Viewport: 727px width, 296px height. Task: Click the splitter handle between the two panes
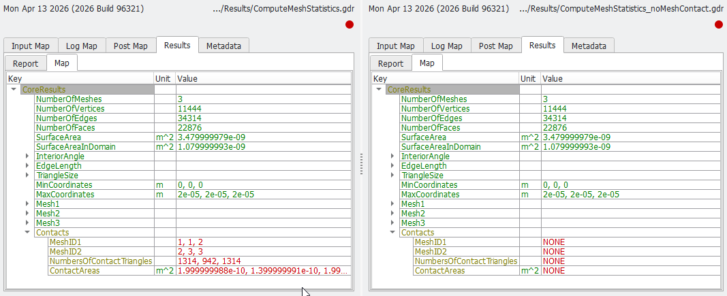362,163
